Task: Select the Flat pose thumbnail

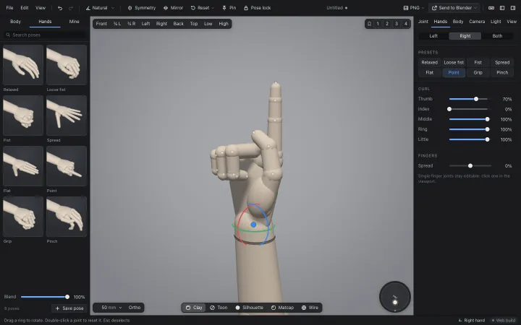Action: [23, 166]
